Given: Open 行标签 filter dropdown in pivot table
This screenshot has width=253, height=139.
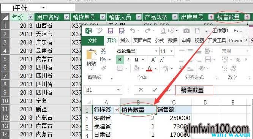Looking at the screenshot, I should [116, 110].
